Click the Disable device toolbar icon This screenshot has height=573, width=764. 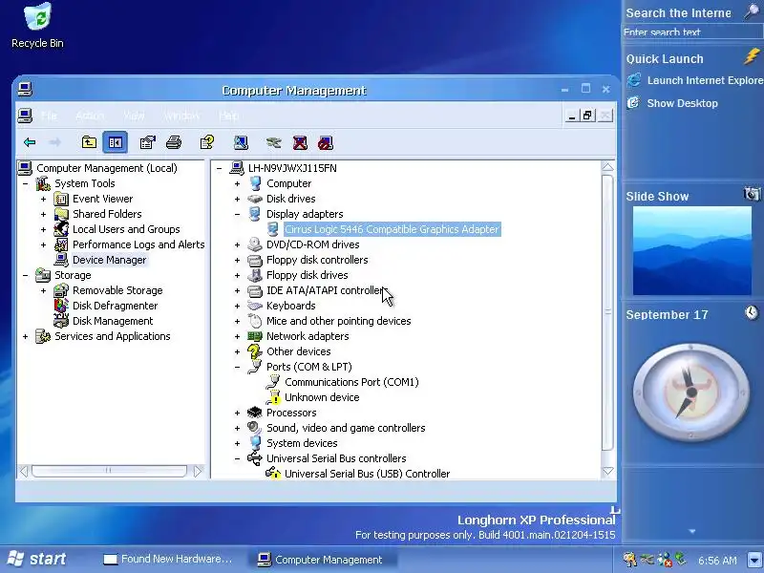point(326,142)
